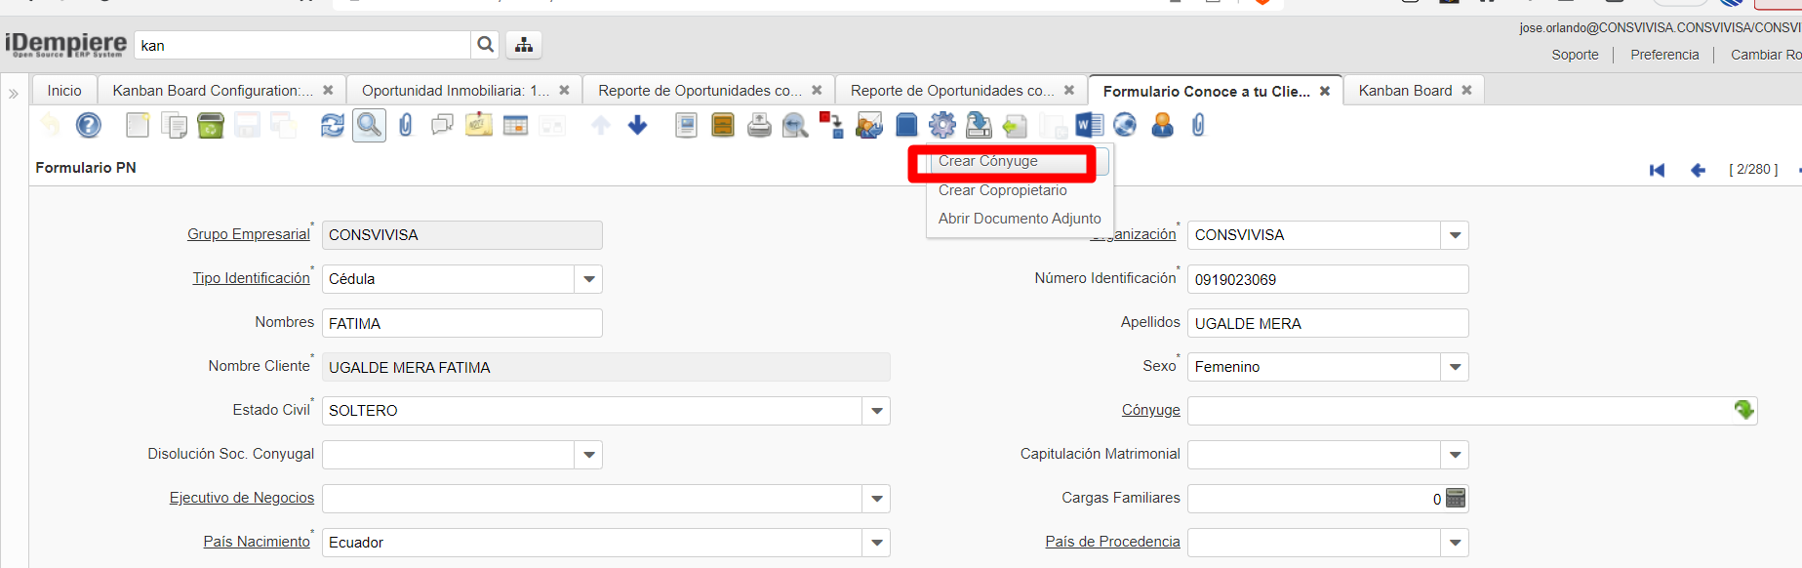This screenshot has height=568, width=1802.
Task: Click the green Delete record bin icon
Action: point(211,125)
